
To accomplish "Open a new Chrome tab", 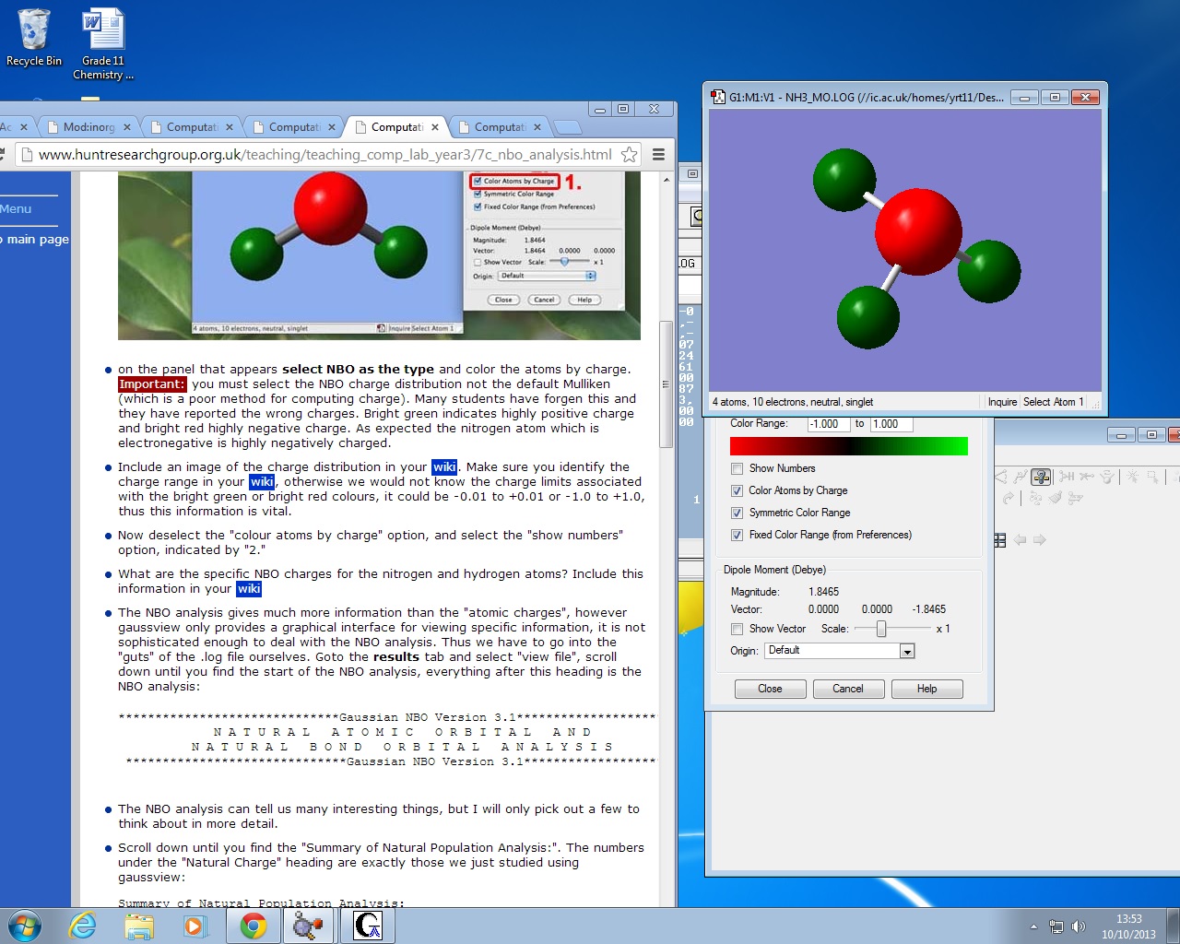I will pyautogui.click(x=567, y=127).
